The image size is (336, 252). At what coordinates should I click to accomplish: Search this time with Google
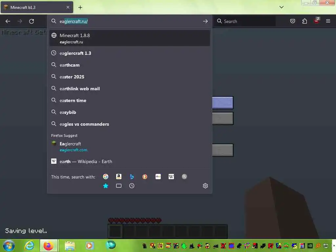105,177
